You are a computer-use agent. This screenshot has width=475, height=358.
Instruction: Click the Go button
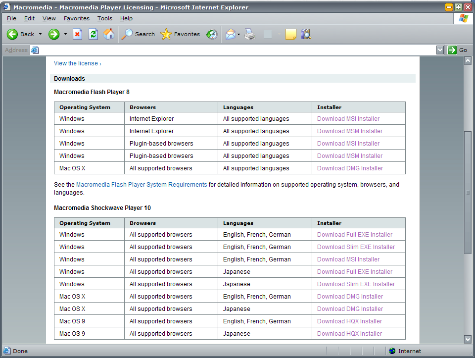coord(458,50)
